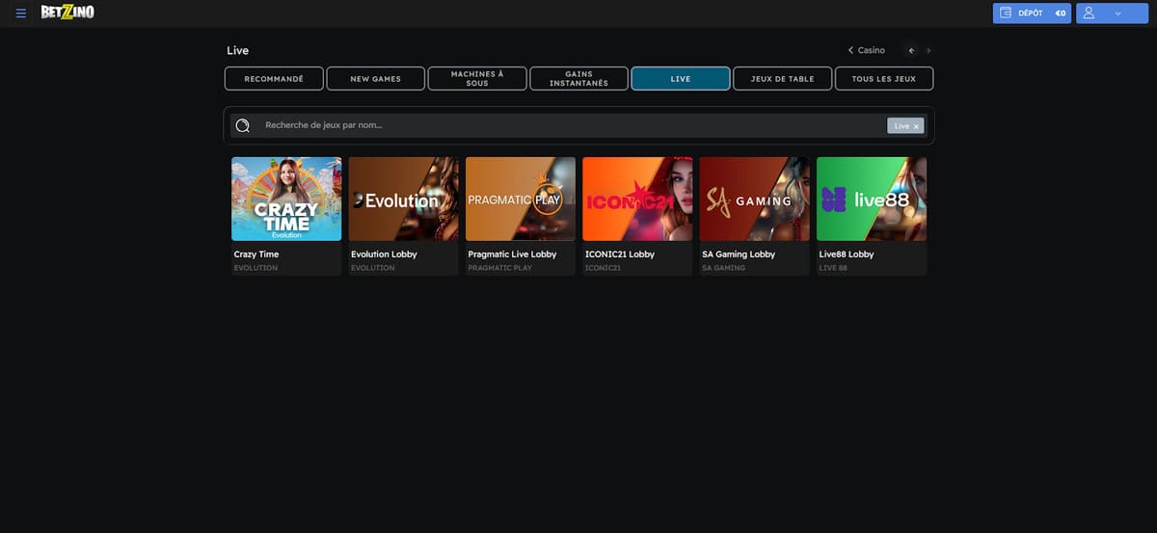Open the Live88 Lobby thumbnail
Viewport: 1157px width, 533px height.
click(x=871, y=199)
